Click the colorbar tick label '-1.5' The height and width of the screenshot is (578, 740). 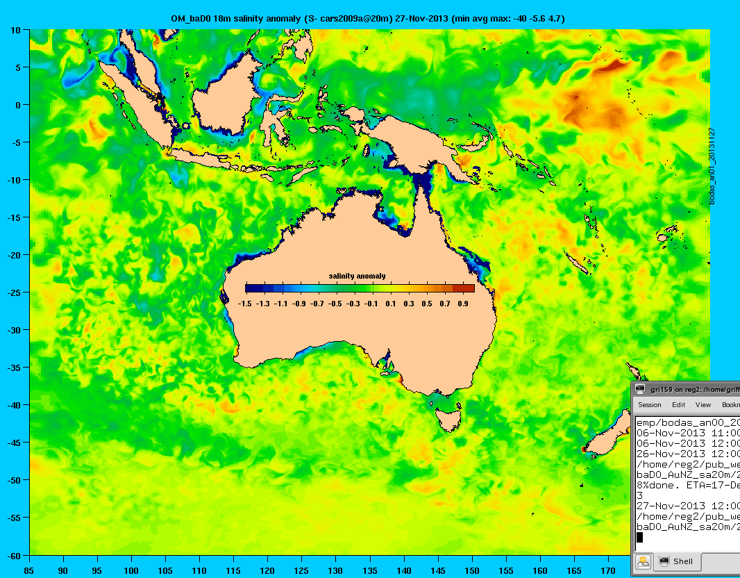(245, 304)
